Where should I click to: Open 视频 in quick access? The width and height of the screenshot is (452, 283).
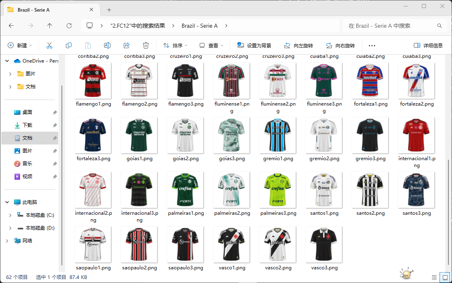(27, 177)
